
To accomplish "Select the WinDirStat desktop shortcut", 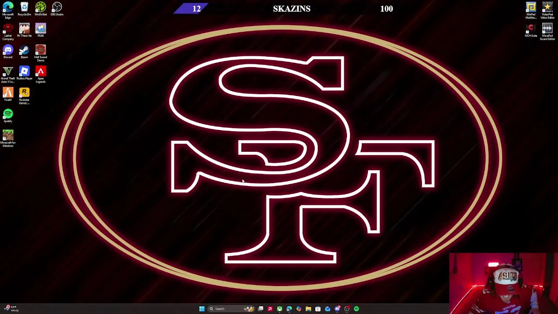I will coord(41,9).
